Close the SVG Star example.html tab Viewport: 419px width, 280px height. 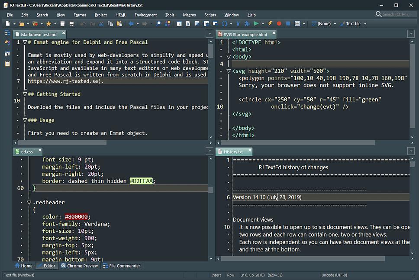tap(274, 33)
